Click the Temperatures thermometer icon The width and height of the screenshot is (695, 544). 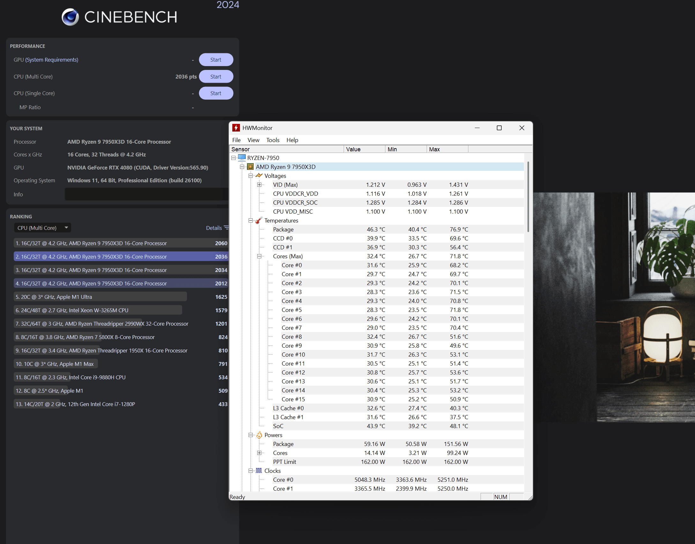click(259, 220)
